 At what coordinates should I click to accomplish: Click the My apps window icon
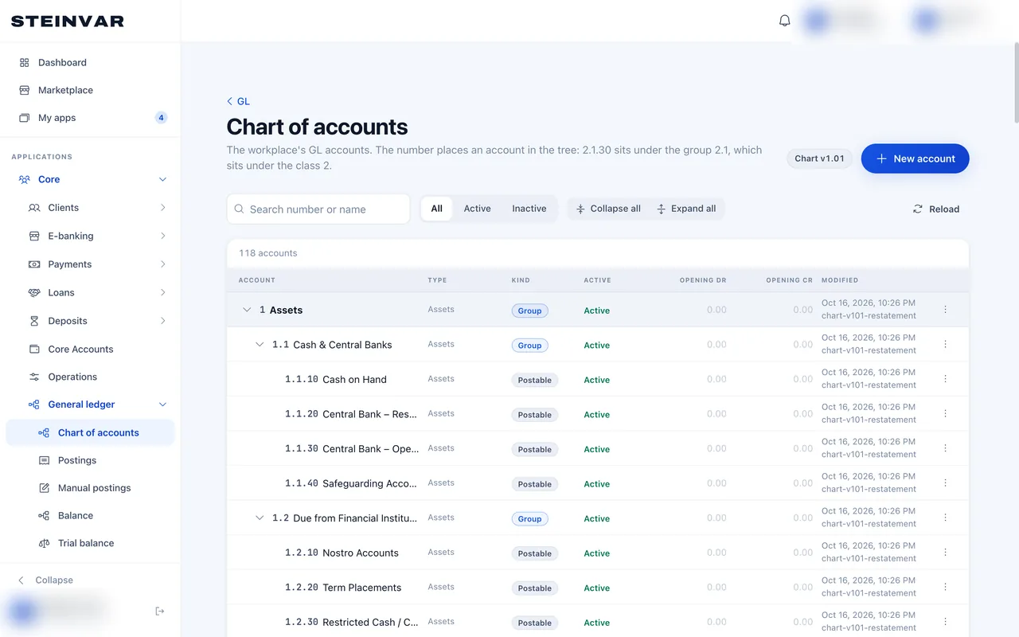24,118
